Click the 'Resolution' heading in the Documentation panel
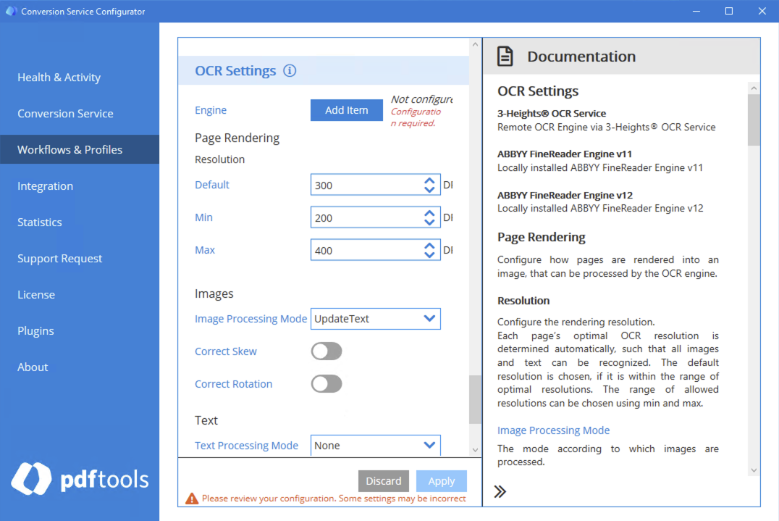Screen dimensions: 779x521 pos(523,301)
